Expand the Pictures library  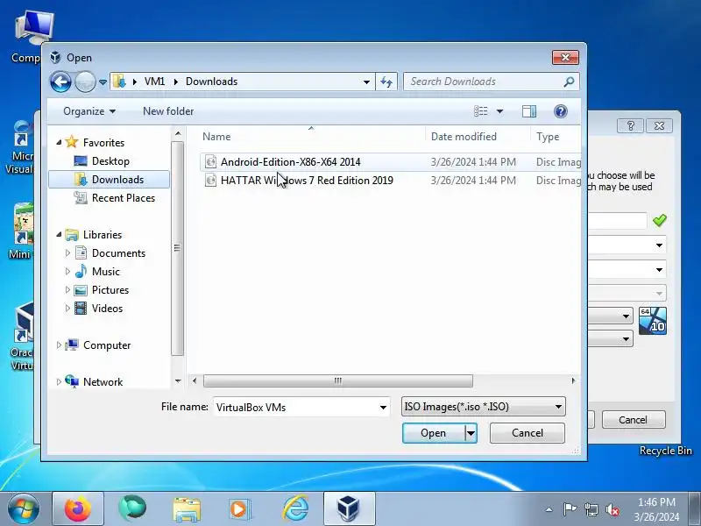click(68, 290)
